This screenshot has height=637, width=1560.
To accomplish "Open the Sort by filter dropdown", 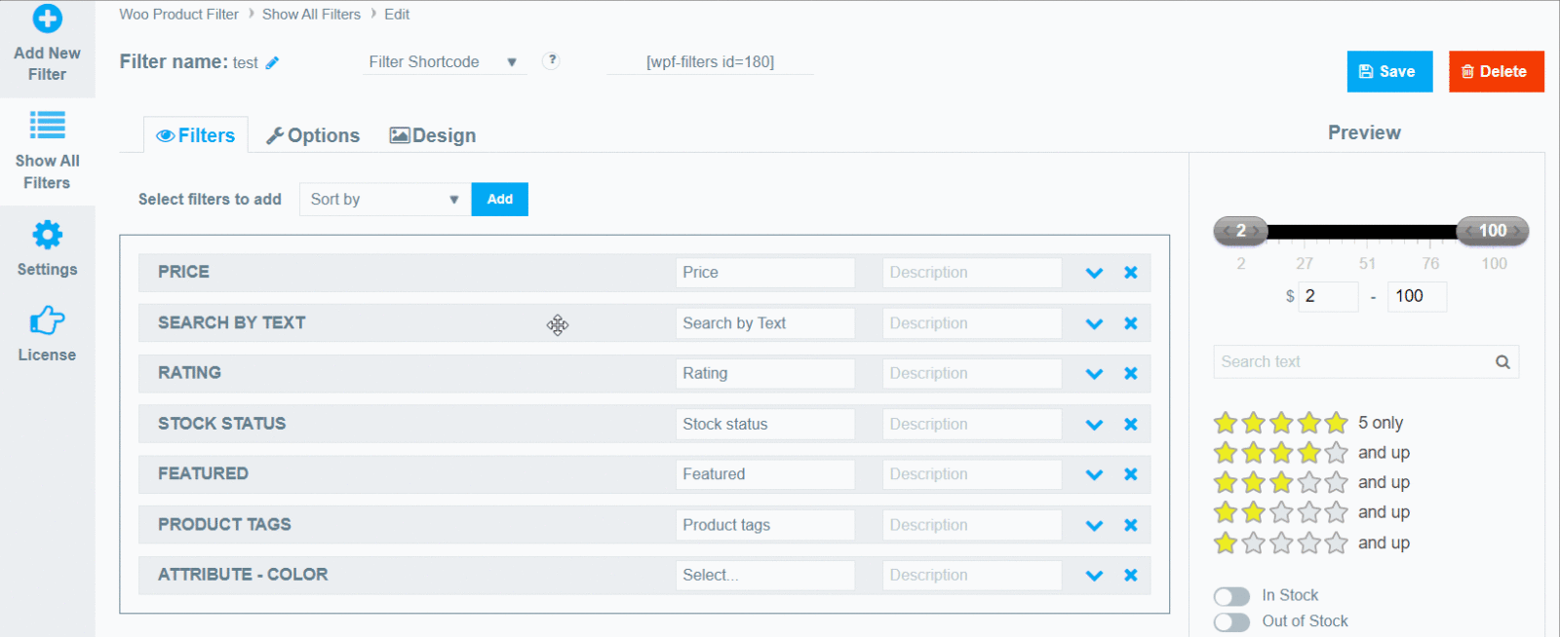I will click(384, 200).
